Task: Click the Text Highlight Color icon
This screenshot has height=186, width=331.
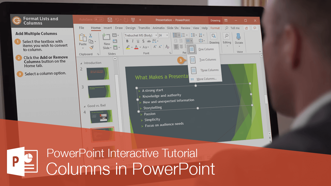Action: coord(128,47)
